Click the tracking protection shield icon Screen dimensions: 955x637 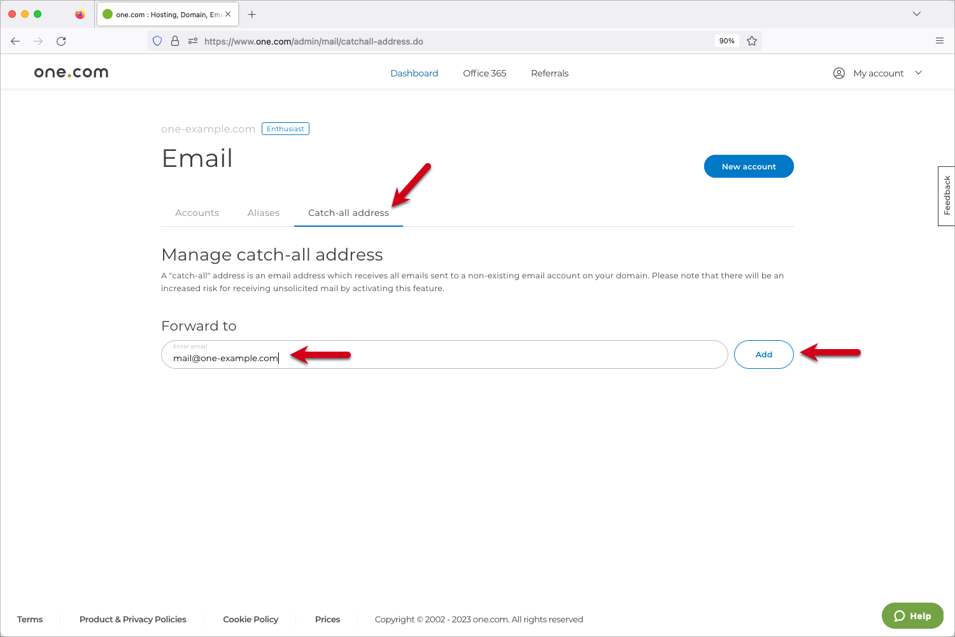(x=157, y=41)
